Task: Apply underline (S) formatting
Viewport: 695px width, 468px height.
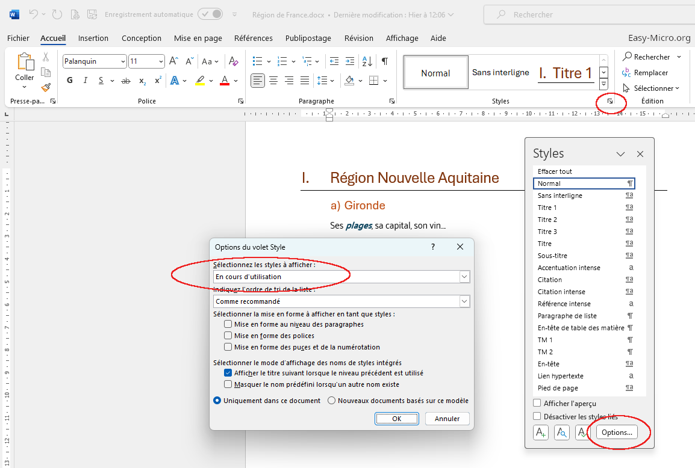Action: pos(101,81)
